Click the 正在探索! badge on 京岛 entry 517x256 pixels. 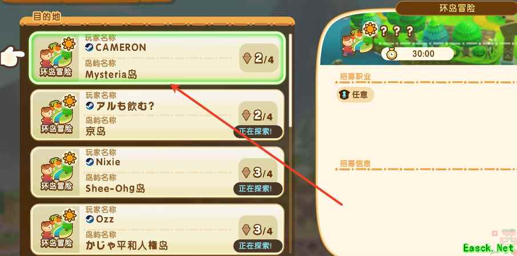click(x=258, y=131)
